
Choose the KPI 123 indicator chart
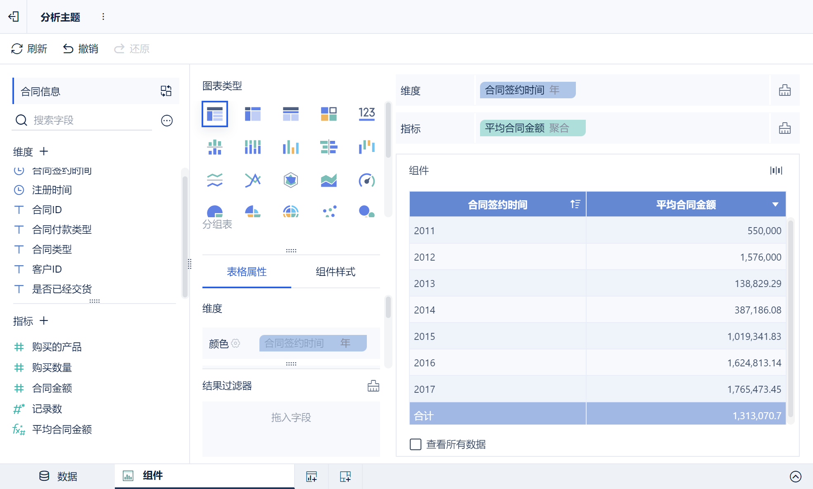366,114
